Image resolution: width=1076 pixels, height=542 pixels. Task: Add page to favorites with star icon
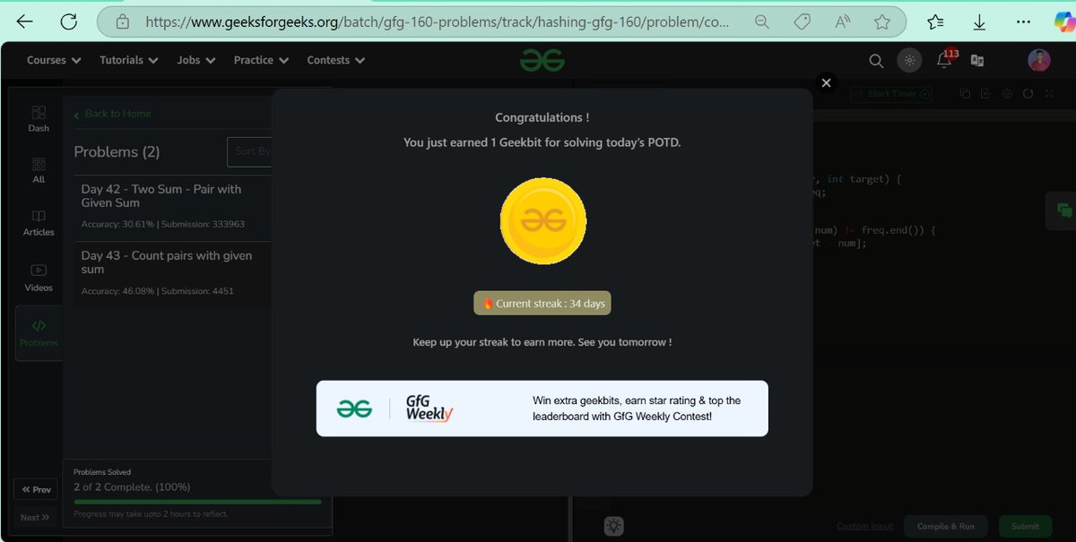[x=881, y=22]
